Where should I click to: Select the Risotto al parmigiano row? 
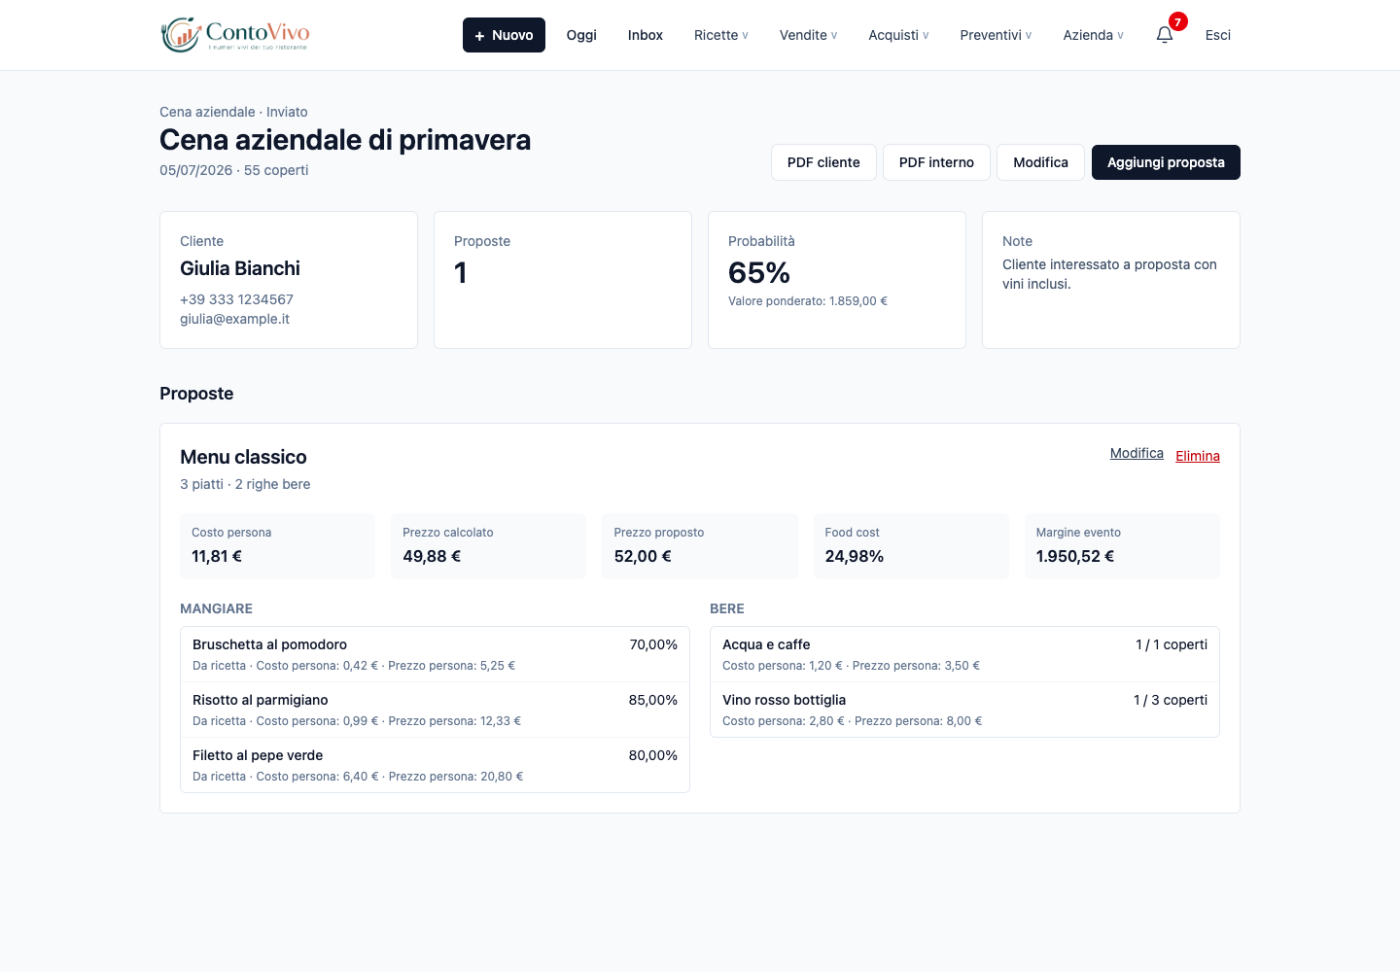click(x=435, y=710)
